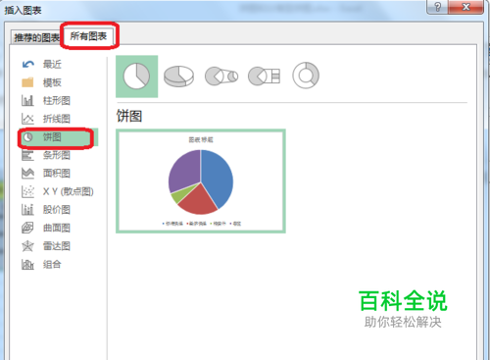Switch to the 推荐的图表 tab
Viewport: 490px width, 360px height.
[36, 37]
